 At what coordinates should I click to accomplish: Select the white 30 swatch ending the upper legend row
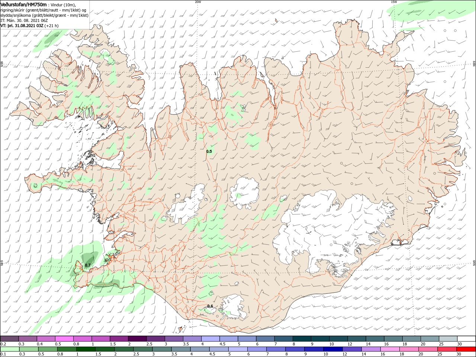tap(466, 339)
